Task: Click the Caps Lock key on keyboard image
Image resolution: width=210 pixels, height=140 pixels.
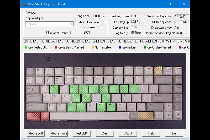Action: 34,98
